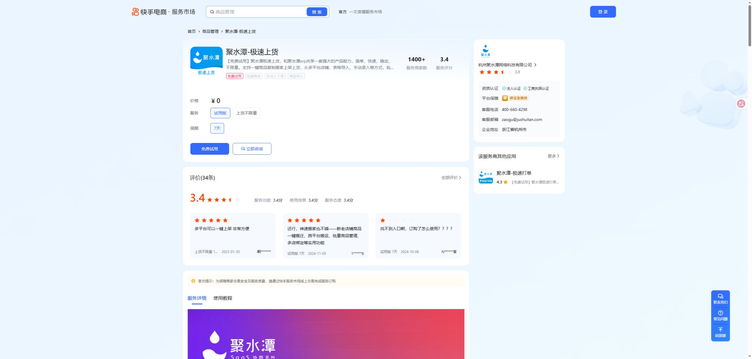
Task: Click the 免费试用 red tag
Action: 235,76
